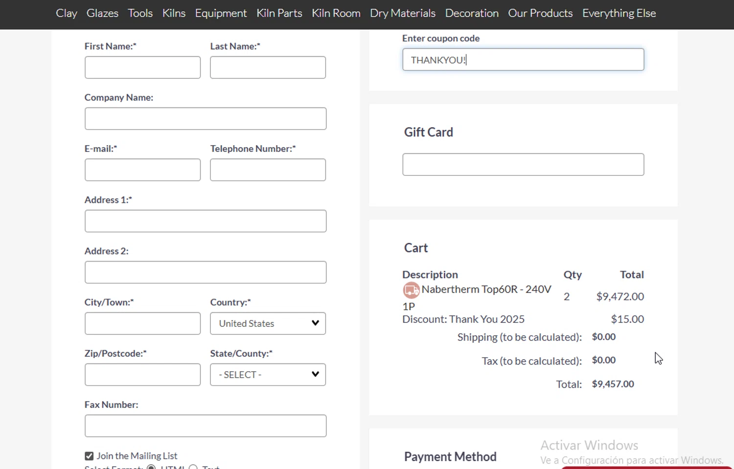This screenshot has height=469, width=734.
Task: Click the Discount: Thank You 2025 text
Action: 463,319
